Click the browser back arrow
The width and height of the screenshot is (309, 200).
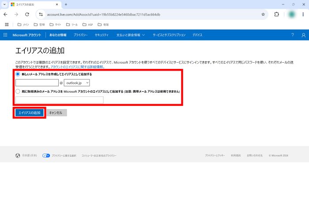point(6,14)
